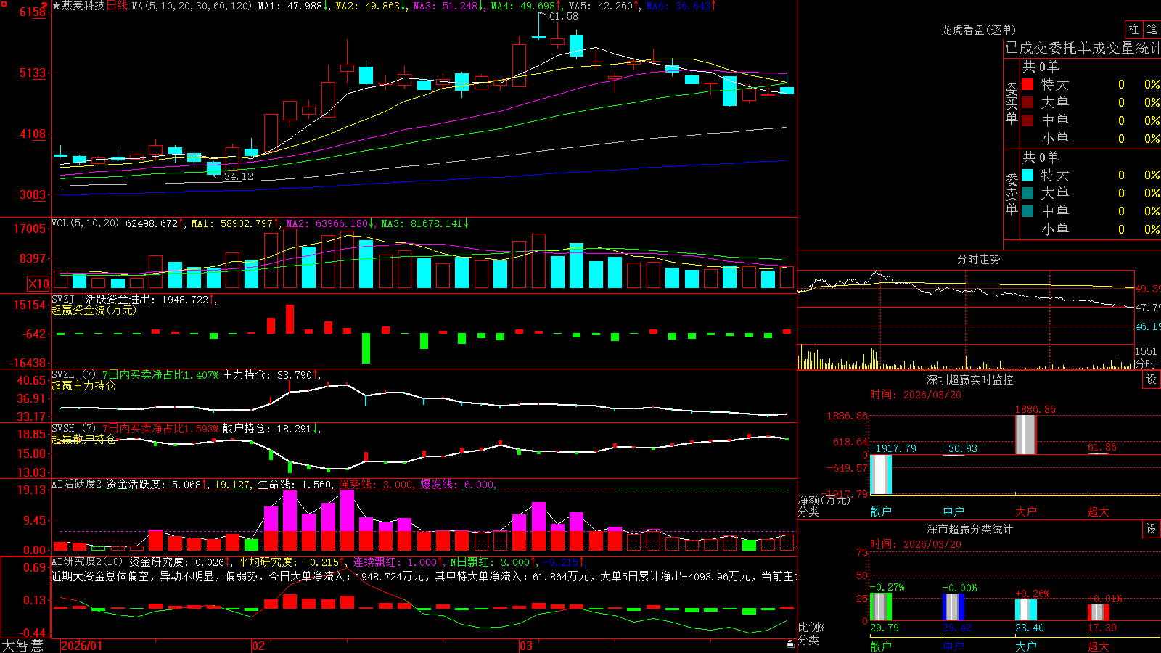Click the red question mark icon at the chart corner
The height and width of the screenshot is (653, 1161).
(45, 5)
